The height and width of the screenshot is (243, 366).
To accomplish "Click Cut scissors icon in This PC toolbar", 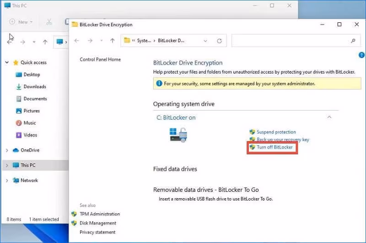I will pos(49,22).
